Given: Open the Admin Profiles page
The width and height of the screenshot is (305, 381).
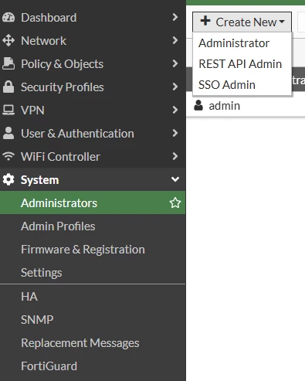Looking at the screenshot, I should 93,226.
